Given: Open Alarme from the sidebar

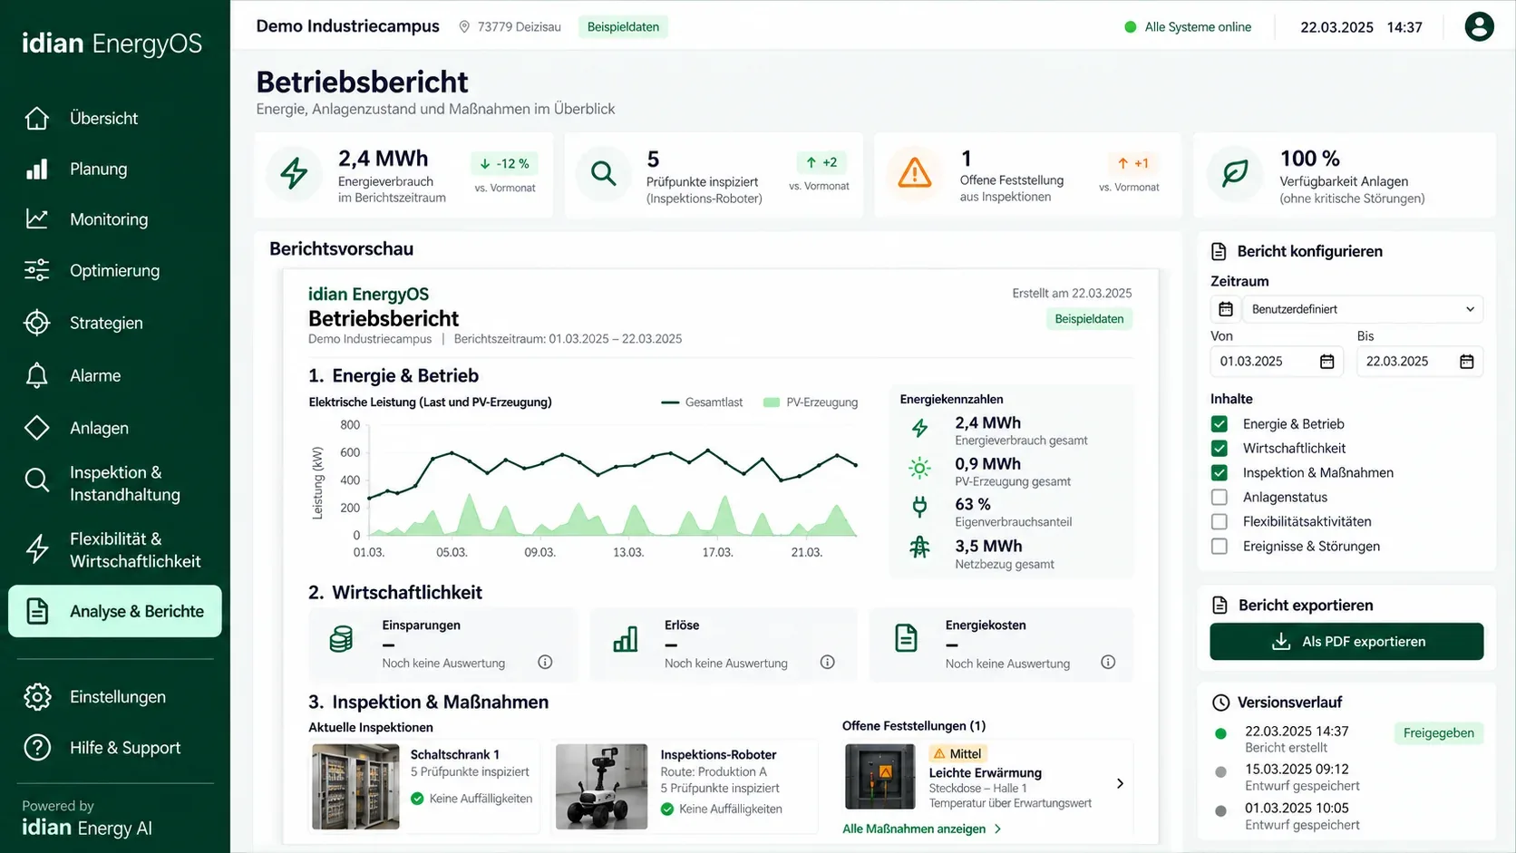Looking at the screenshot, I should (115, 375).
